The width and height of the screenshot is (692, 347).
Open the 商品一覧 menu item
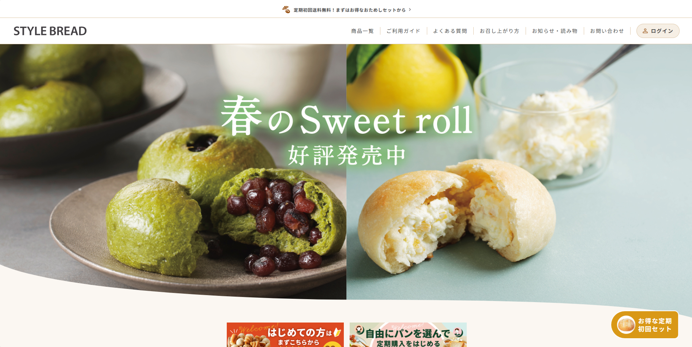coord(362,31)
